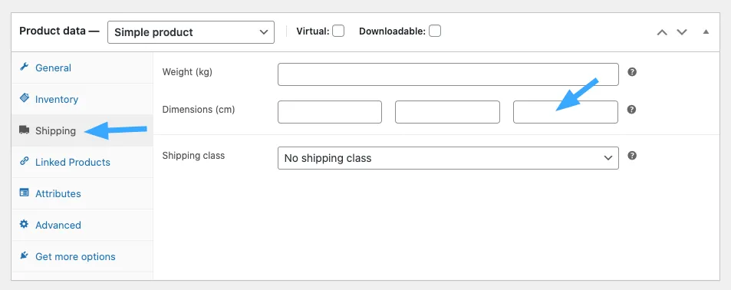The image size is (731, 290).
Task: Collapse Product data panel with triangle toggle
Action: 706,32
